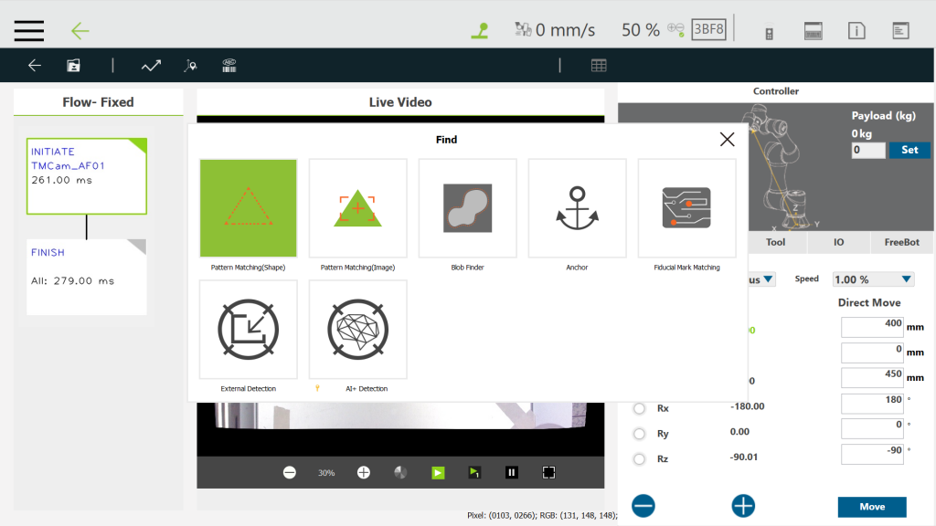Select the INITIATE flow node

87,175
